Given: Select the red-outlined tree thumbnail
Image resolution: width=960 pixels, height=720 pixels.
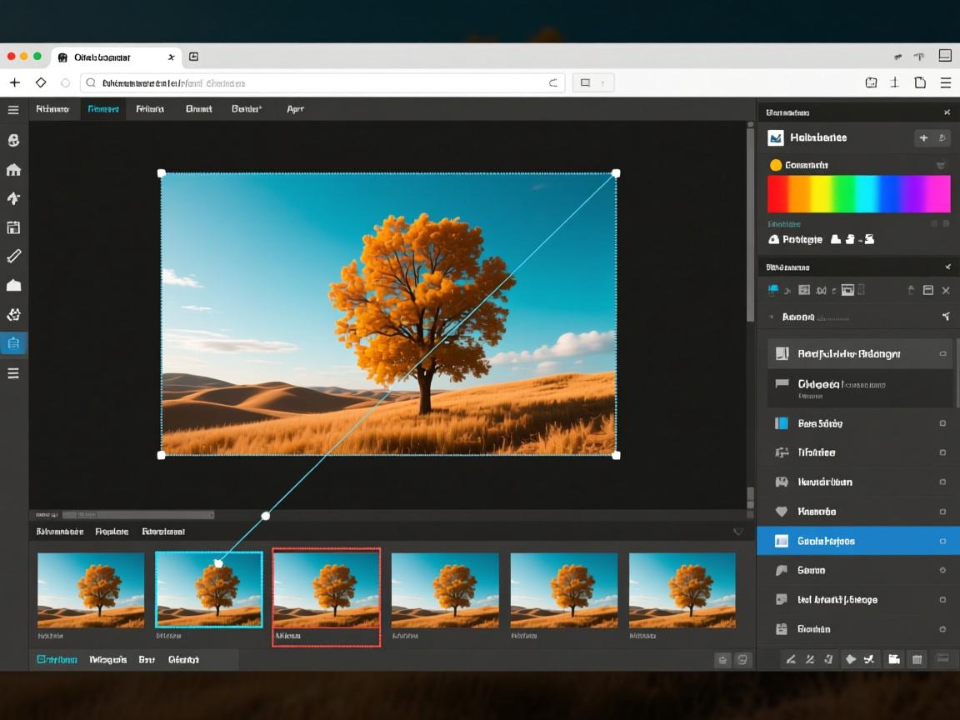Looking at the screenshot, I should (x=327, y=588).
